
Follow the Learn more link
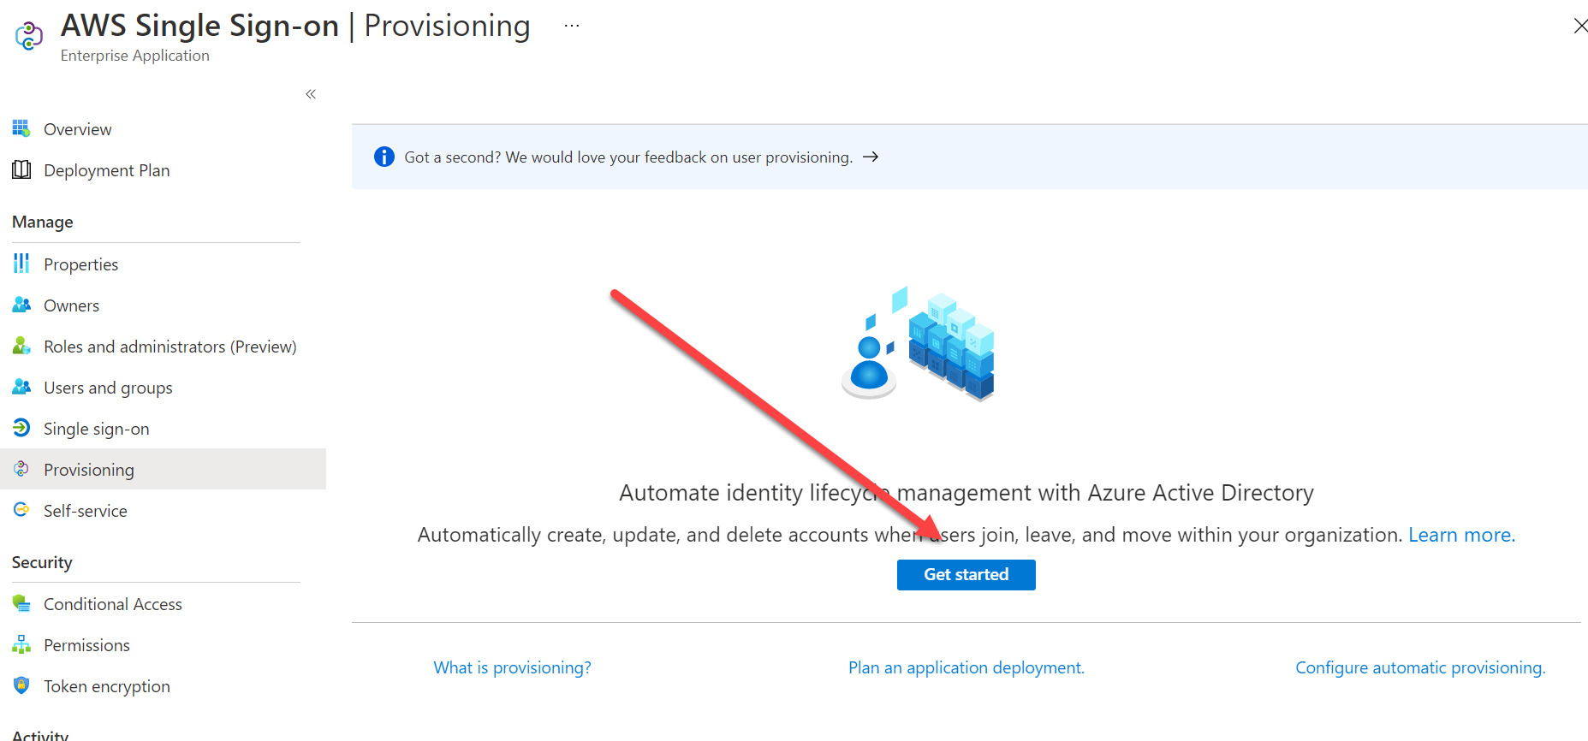[x=1461, y=535]
